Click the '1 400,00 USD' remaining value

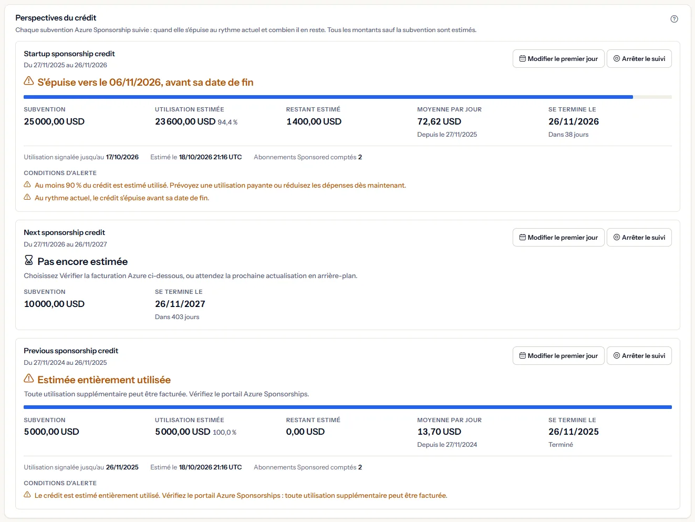[314, 121]
